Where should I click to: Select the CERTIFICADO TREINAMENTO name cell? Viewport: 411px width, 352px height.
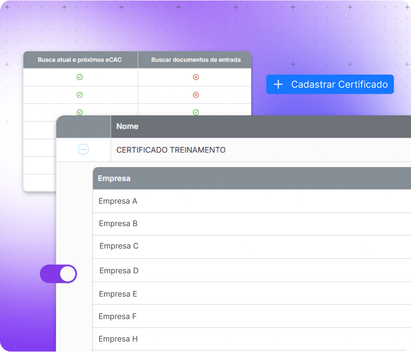(x=261, y=150)
